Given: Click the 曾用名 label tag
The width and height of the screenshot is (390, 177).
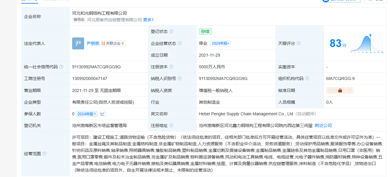Looking at the screenshot, I should coord(79,20).
